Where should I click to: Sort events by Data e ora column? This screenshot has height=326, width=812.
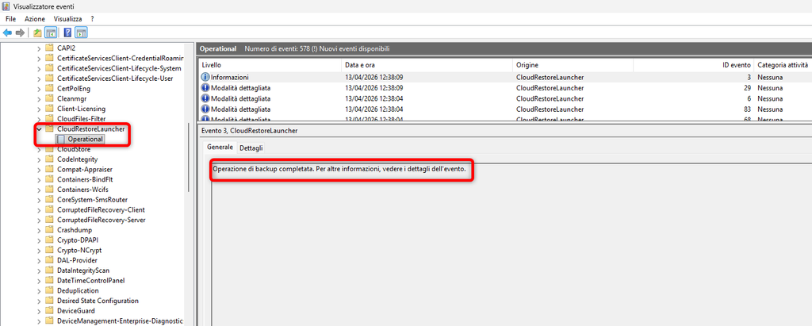tap(427, 65)
